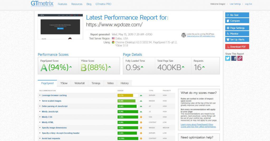The image size is (270, 141).
Task: Click the Monitor button
Action: point(237,34)
